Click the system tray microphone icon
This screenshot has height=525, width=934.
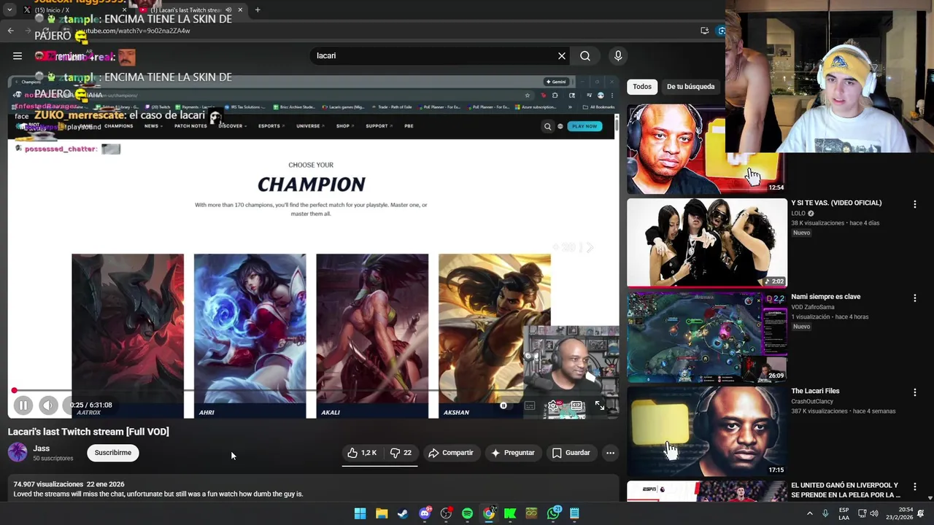pyautogui.click(x=825, y=513)
